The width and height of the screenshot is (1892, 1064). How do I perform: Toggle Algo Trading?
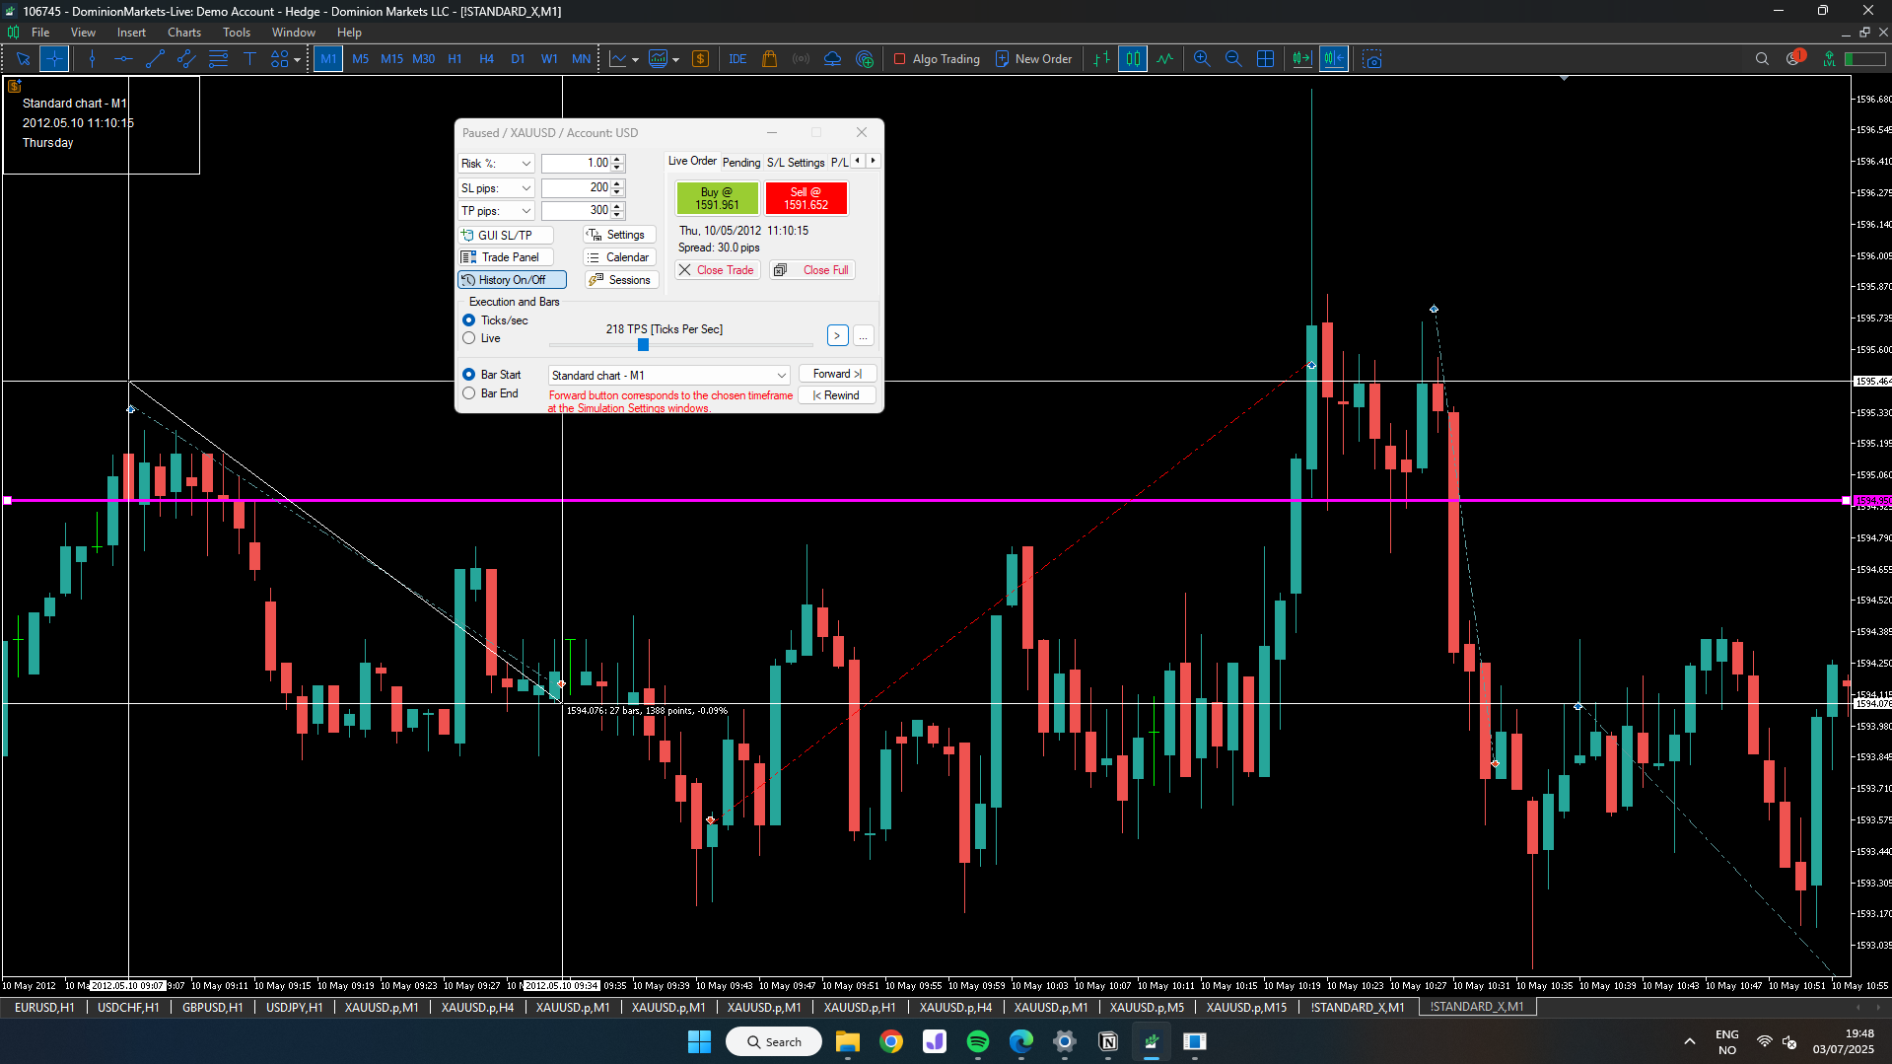click(x=937, y=59)
